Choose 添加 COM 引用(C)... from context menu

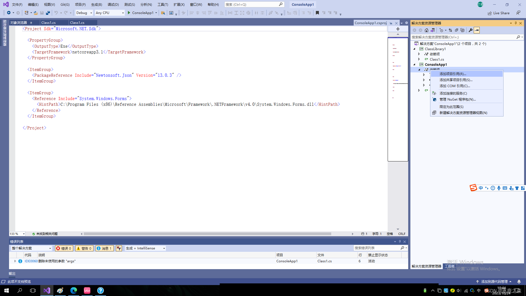467,86
